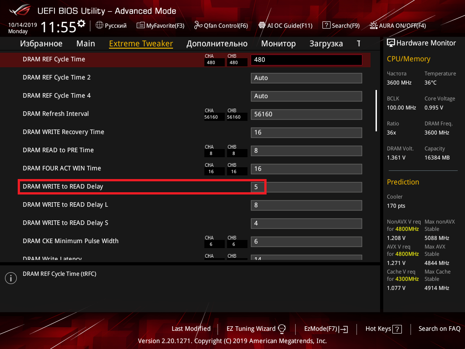
Task: Edit DRAM WRITE to READ Delay L field
Action: [x=307, y=205]
